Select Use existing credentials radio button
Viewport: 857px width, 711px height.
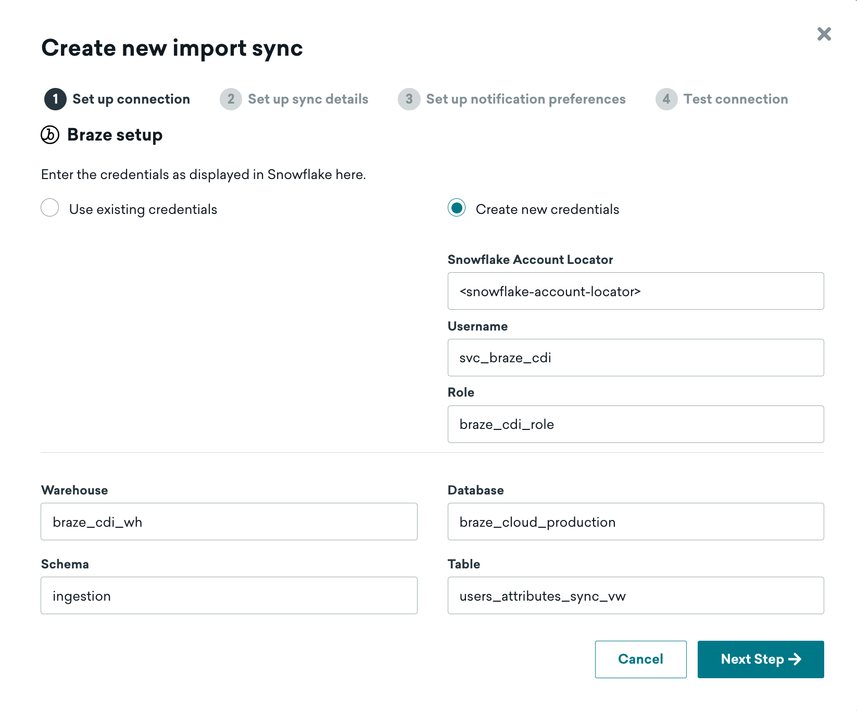pos(50,208)
